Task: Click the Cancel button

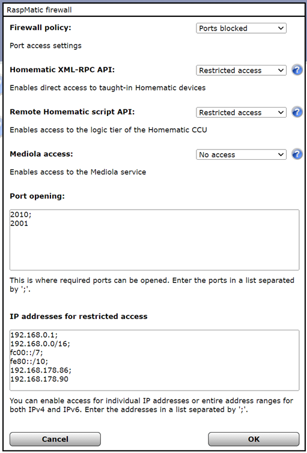Action: [x=55, y=439]
